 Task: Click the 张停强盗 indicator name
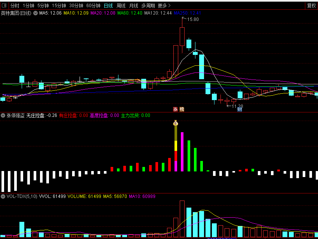[15, 115]
